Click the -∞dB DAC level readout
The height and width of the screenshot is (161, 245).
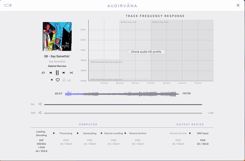click(x=210, y=113)
